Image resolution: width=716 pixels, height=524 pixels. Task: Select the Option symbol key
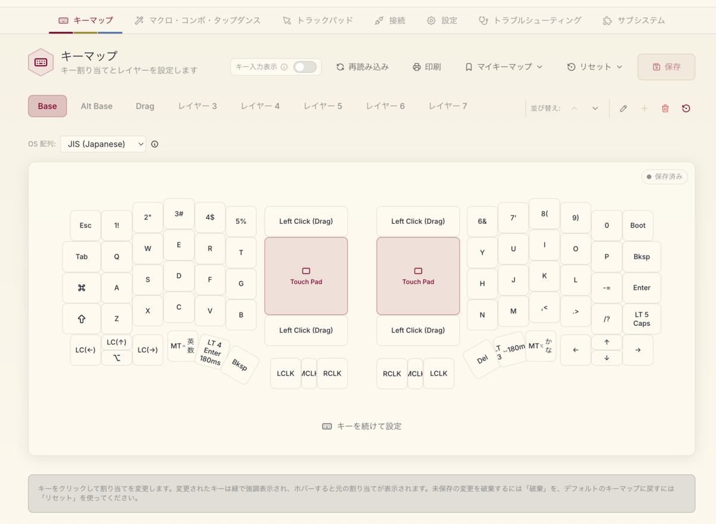coord(117,358)
